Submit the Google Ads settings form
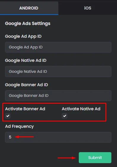Image resolution: width=117 pixels, height=167 pixels. pyautogui.click(x=95, y=157)
